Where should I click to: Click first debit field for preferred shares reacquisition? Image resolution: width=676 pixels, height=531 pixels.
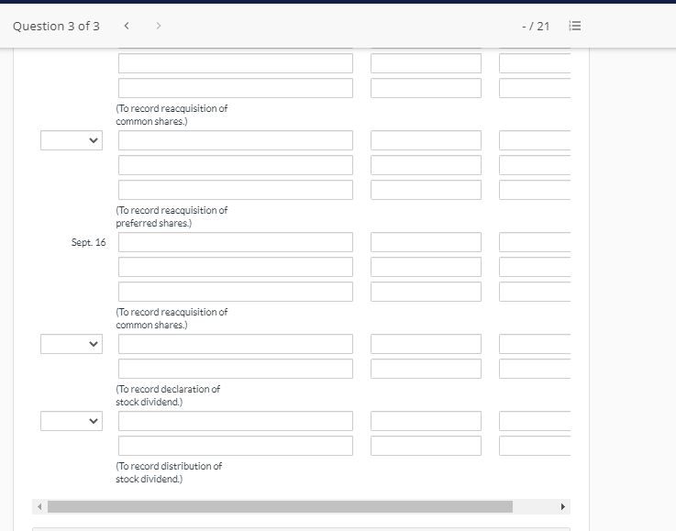tap(426, 140)
